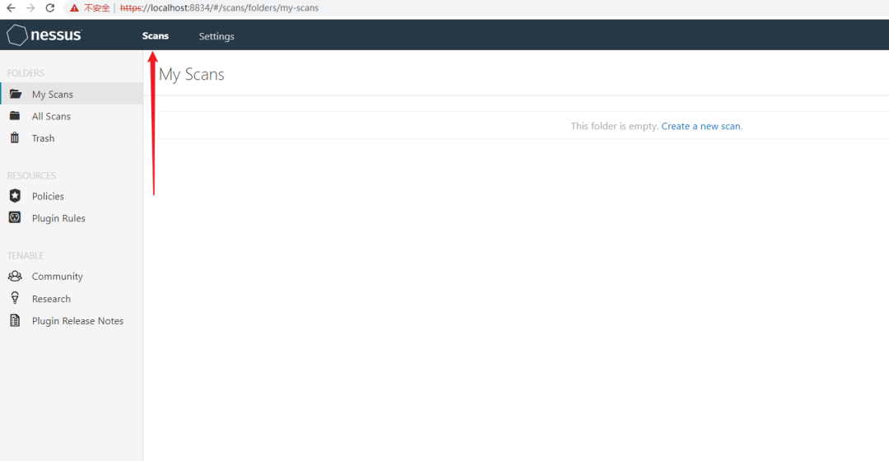Click the Plugin Rules icon
The height and width of the screenshot is (461, 889).
coord(15,217)
